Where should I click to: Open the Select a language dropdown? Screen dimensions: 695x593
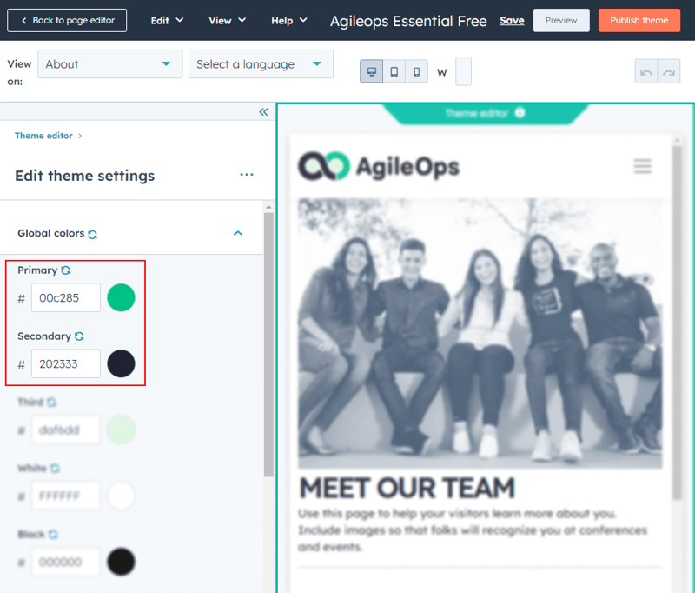tap(261, 64)
